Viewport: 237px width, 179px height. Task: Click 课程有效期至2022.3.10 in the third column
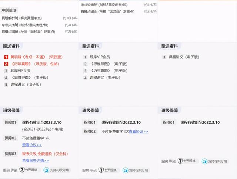tap(200, 122)
